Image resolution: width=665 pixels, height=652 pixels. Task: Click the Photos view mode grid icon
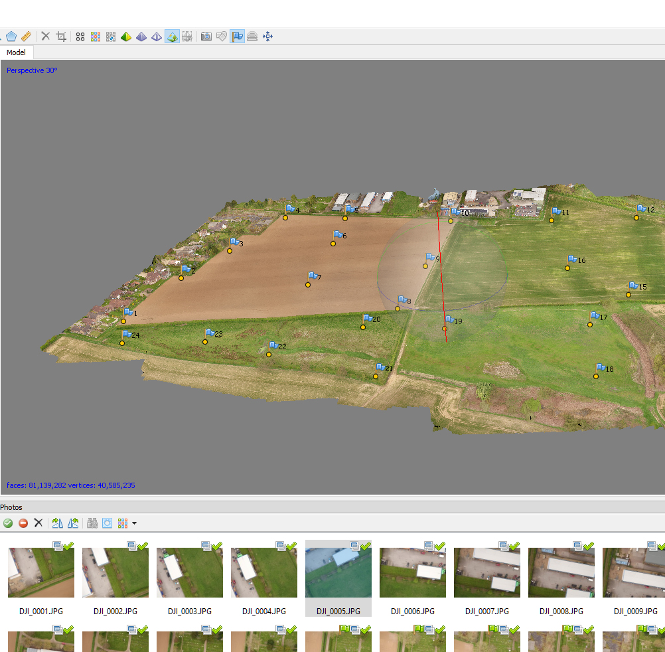[x=123, y=523]
